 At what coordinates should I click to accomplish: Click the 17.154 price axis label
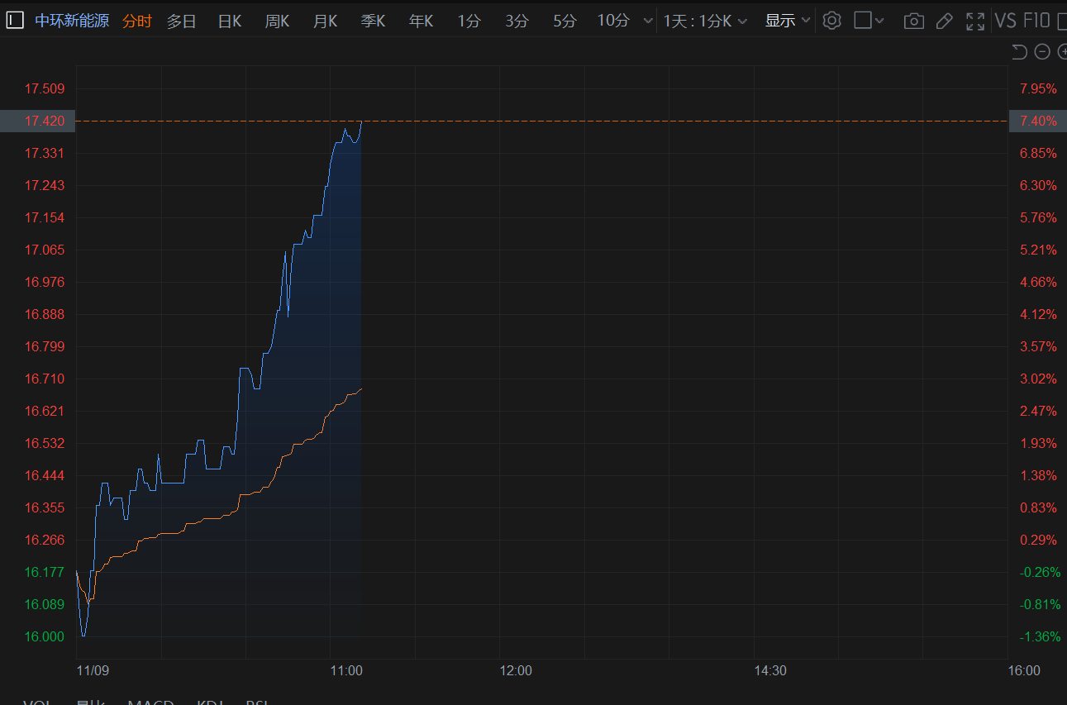point(45,217)
